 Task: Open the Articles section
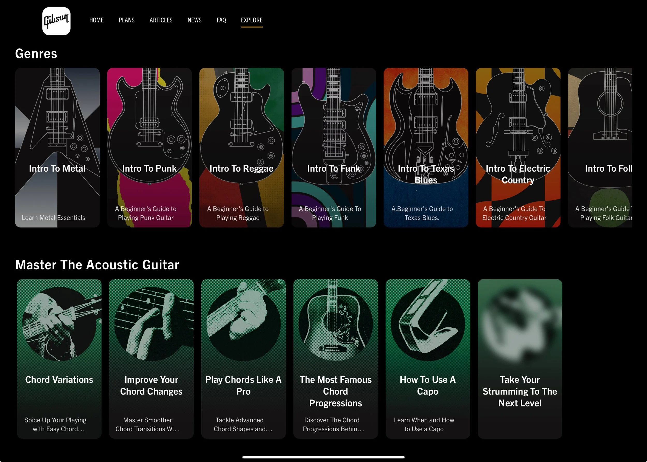coord(161,20)
